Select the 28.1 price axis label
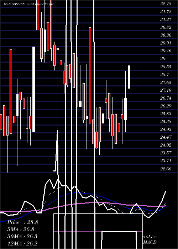This screenshot has height=249, width=178. pos(164,74)
